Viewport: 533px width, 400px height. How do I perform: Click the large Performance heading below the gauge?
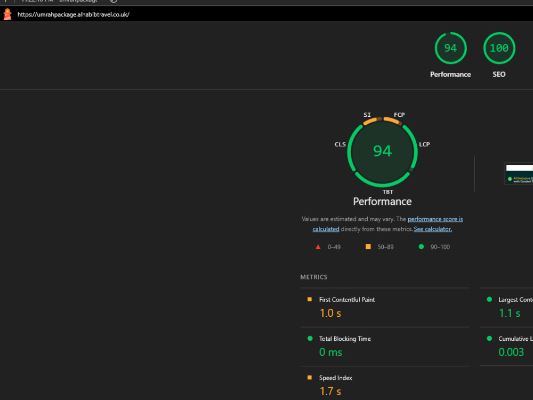(382, 202)
